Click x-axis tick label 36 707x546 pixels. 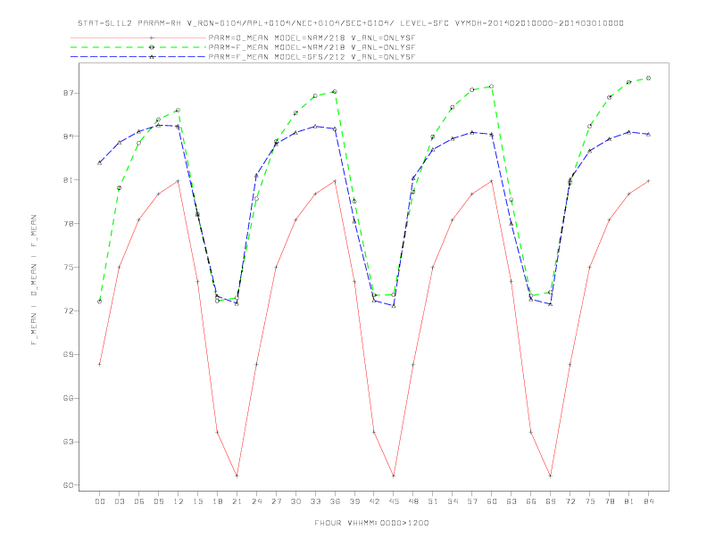[x=335, y=501]
